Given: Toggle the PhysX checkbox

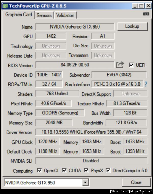Looking at the screenshot, I should 86,170.
